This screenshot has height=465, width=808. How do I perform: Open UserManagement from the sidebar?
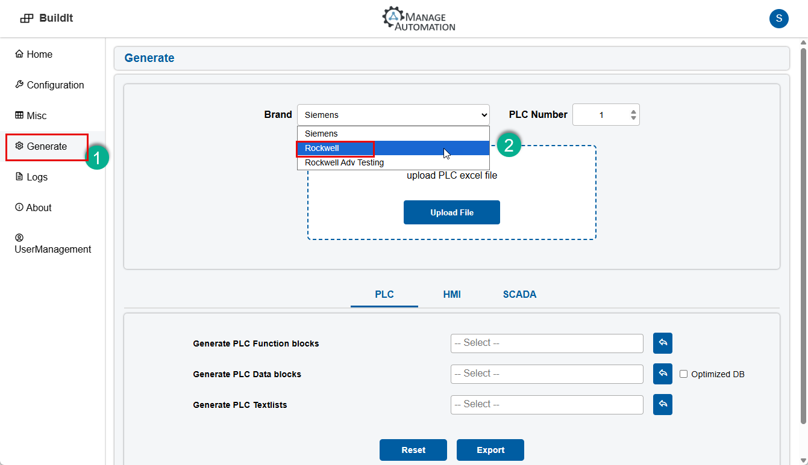click(x=53, y=244)
